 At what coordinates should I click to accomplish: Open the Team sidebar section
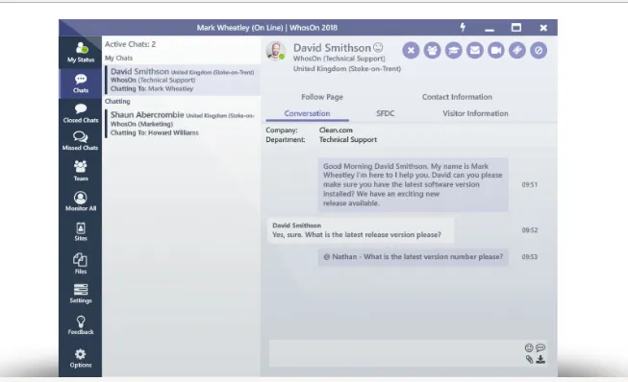tap(81, 171)
